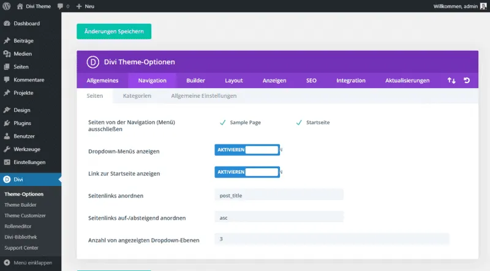Toggle Dropdown-Menüs anzeigen switch

point(247,150)
